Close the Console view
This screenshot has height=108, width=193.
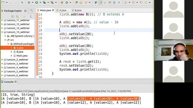(x=15, y=82)
